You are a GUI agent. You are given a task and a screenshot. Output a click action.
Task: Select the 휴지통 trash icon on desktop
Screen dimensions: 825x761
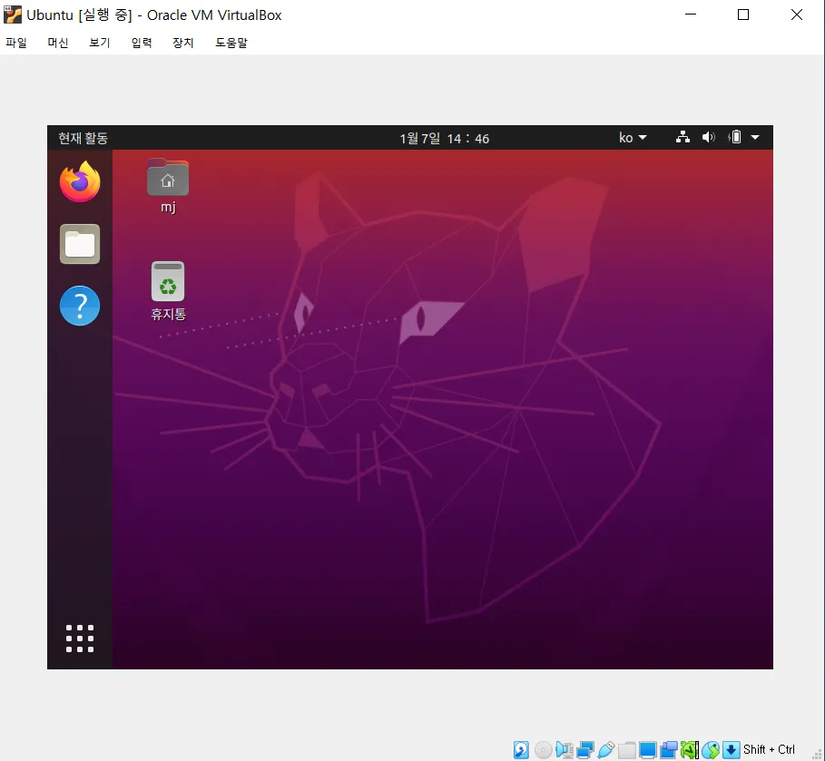pos(168,291)
